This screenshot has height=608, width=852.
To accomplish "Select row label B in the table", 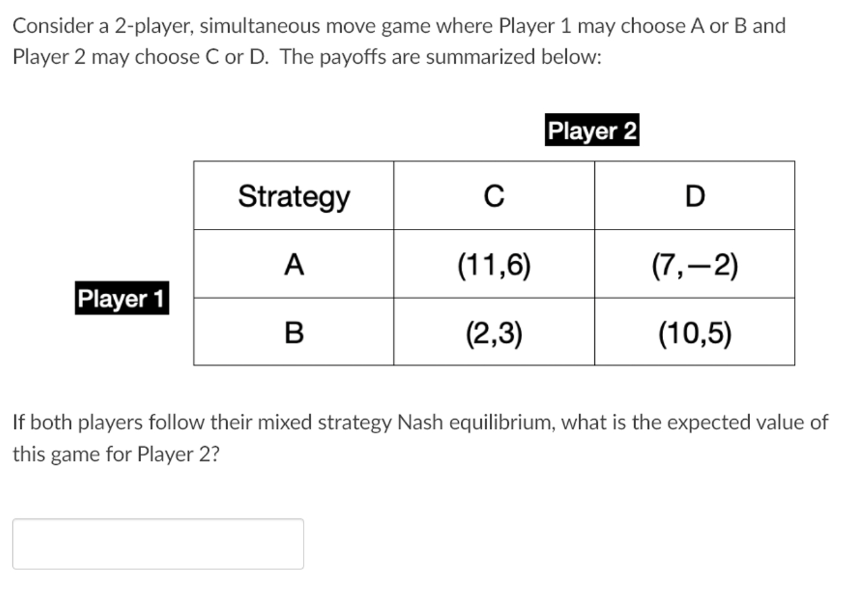I will 295,333.
